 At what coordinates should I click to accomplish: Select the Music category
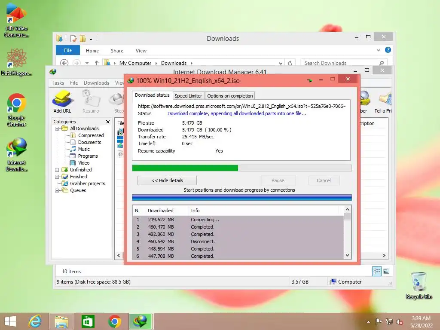coord(84,149)
